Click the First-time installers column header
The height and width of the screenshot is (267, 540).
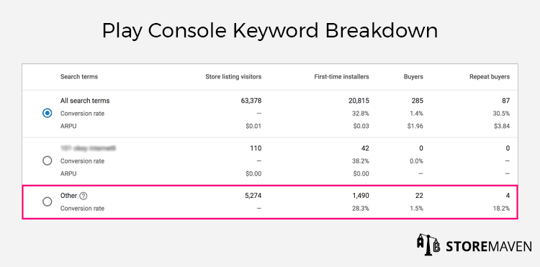pyautogui.click(x=341, y=77)
